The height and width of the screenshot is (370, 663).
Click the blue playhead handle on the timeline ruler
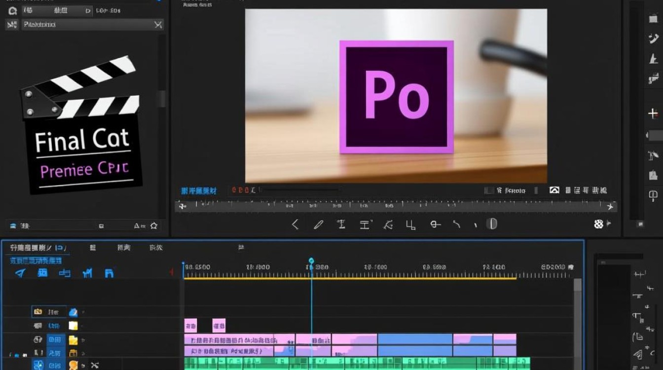pos(311,260)
